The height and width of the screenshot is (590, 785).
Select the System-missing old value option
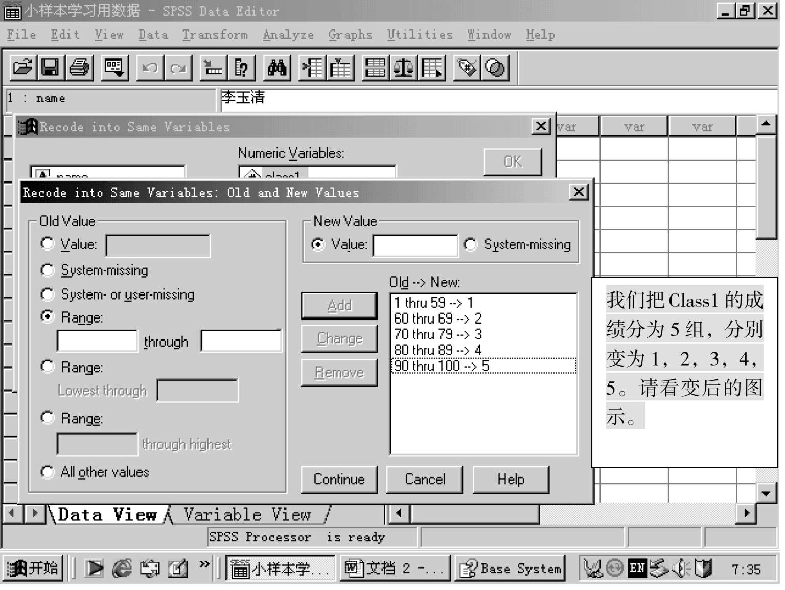pyautogui.click(x=48, y=270)
